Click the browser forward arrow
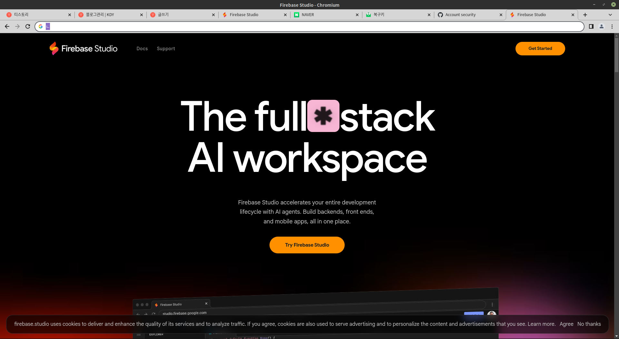The image size is (619, 339). [17, 26]
